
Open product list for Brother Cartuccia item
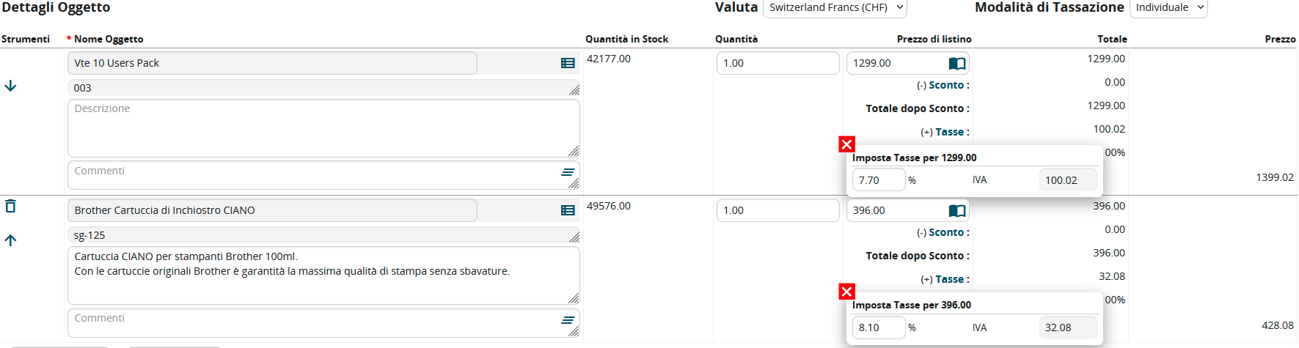click(x=567, y=211)
